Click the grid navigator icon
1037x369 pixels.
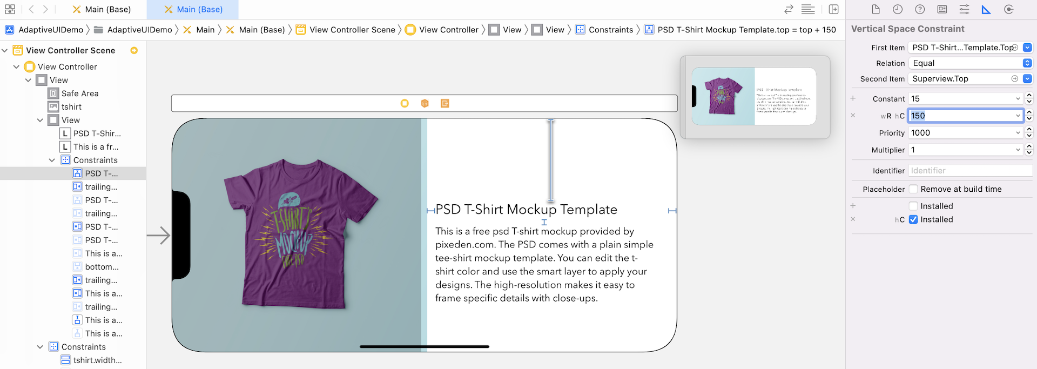point(10,9)
